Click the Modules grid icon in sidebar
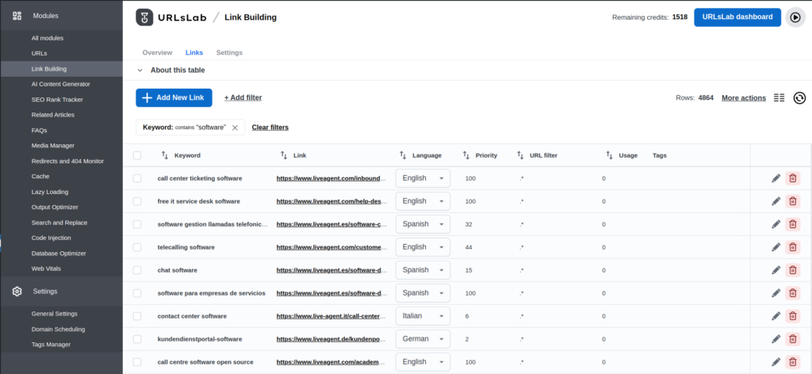This screenshot has height=374, width=812. (17, 16)
